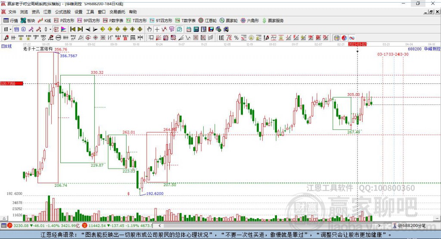
Task: Click the colored grid table icon
Action: click(336, 38)
